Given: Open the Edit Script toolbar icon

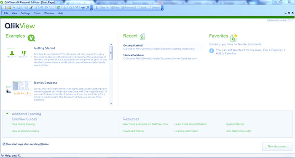Looking at the screenshot, I should [31, 8].
